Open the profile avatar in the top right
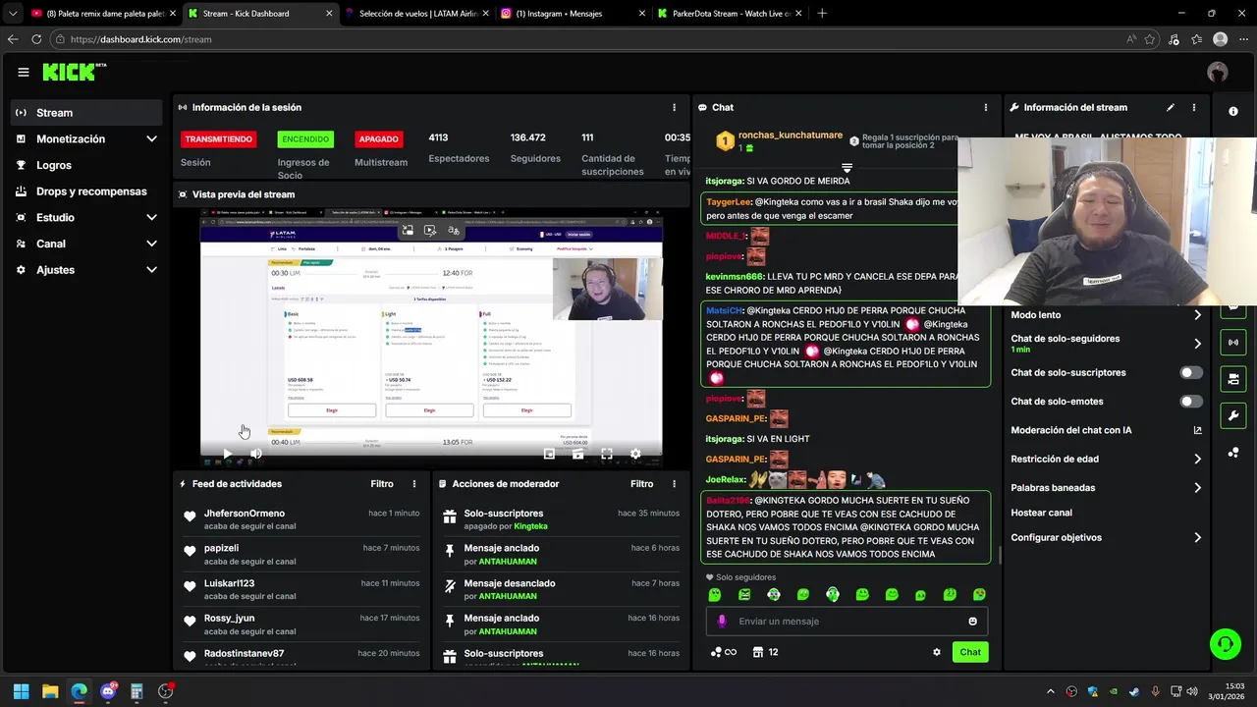This screenshot has width=1257, height=707. click(1218, 72)
